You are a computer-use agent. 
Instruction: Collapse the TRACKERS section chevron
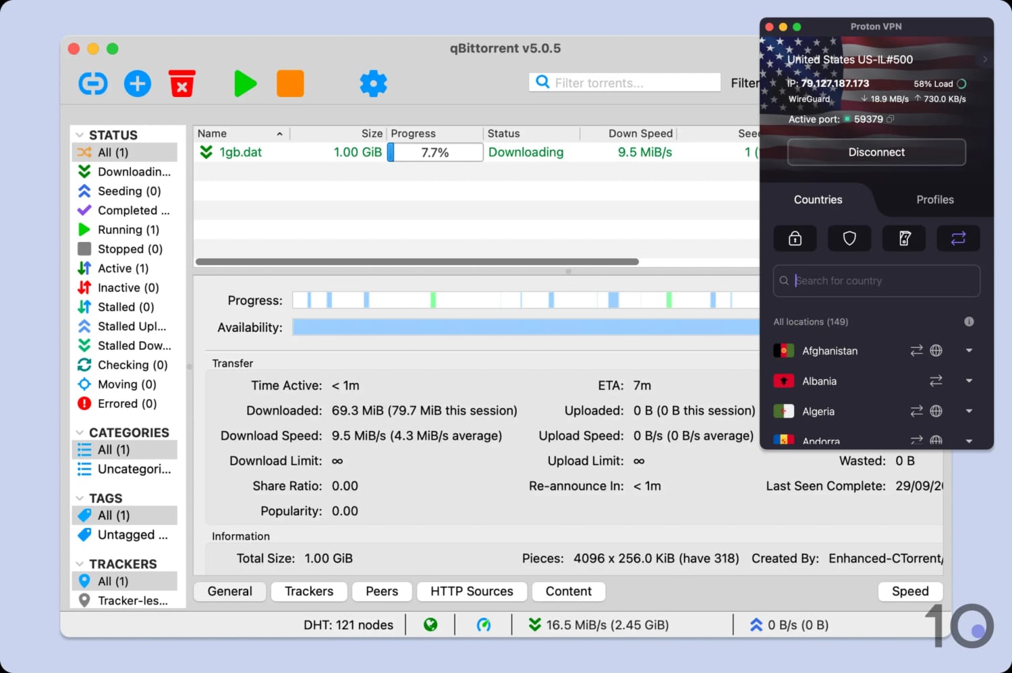point(80,564)
